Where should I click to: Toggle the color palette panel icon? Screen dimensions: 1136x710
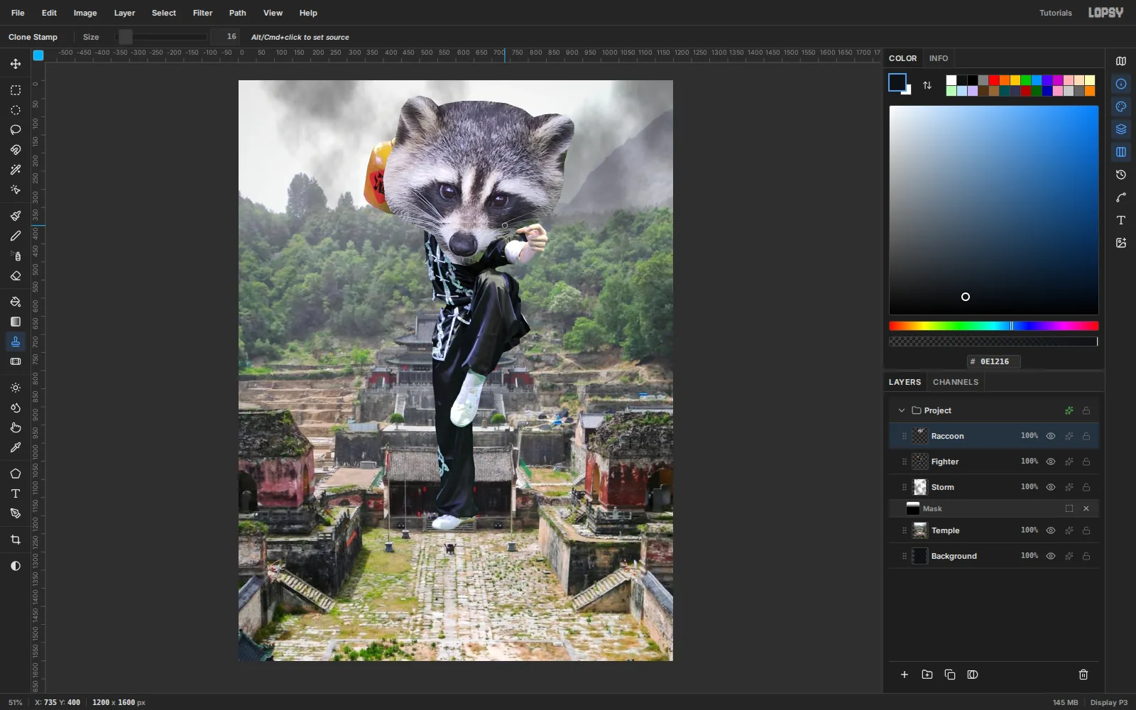pyautogui.click(x=1121, y=106)
